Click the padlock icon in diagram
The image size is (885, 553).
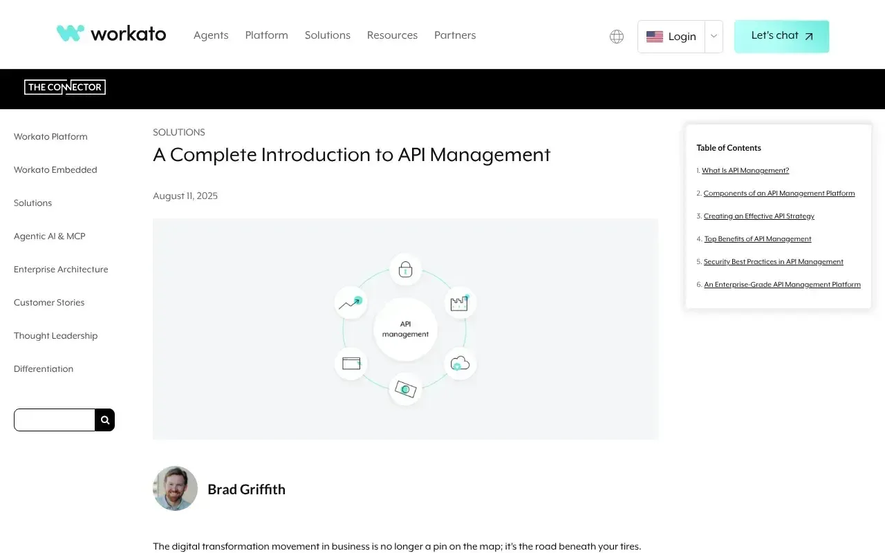click(406, 270)
